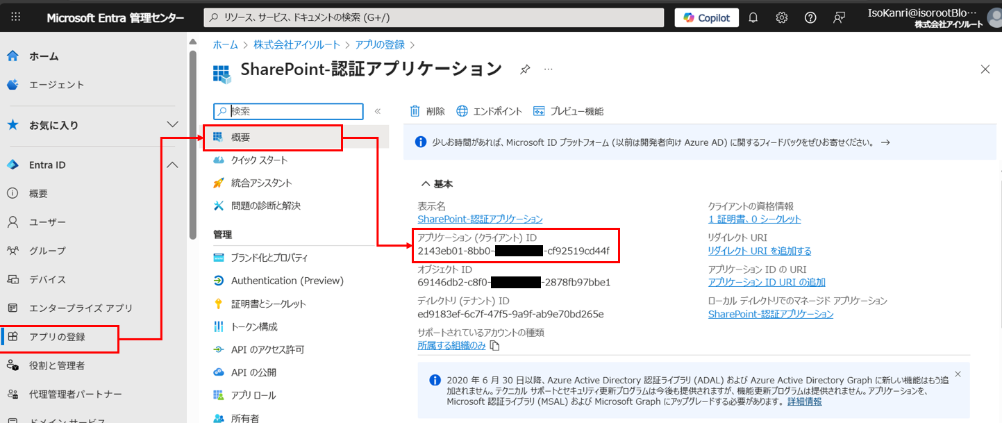This screenshot has width=1002, height=423.
Task: Close the application blade with X
Action: coord(985,69)
